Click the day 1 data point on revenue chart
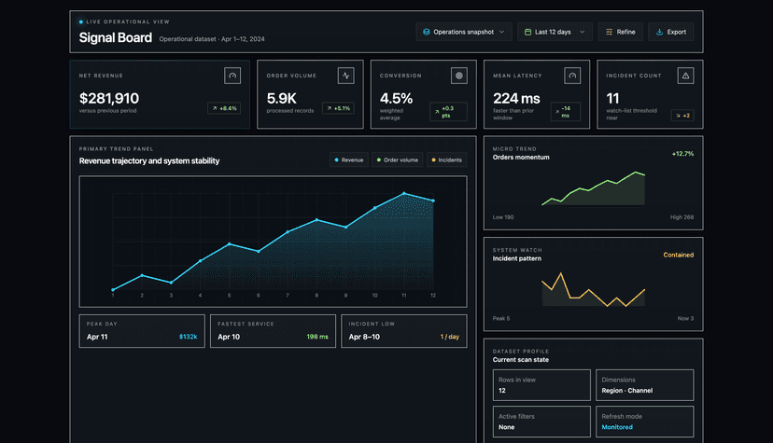Screen dimensions: 773x443 (113, 290)
